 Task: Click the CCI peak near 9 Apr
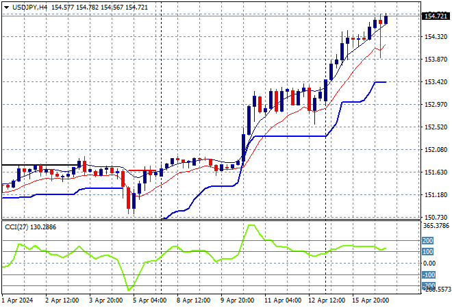point(251,226)
